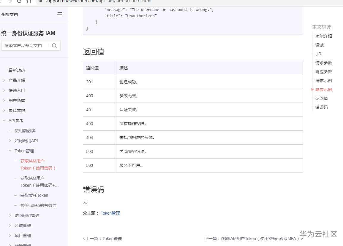Expand the 项目管理 chevron
This screenshot has height=246, width=343.
pyautogui.click(x=10, y=235)
